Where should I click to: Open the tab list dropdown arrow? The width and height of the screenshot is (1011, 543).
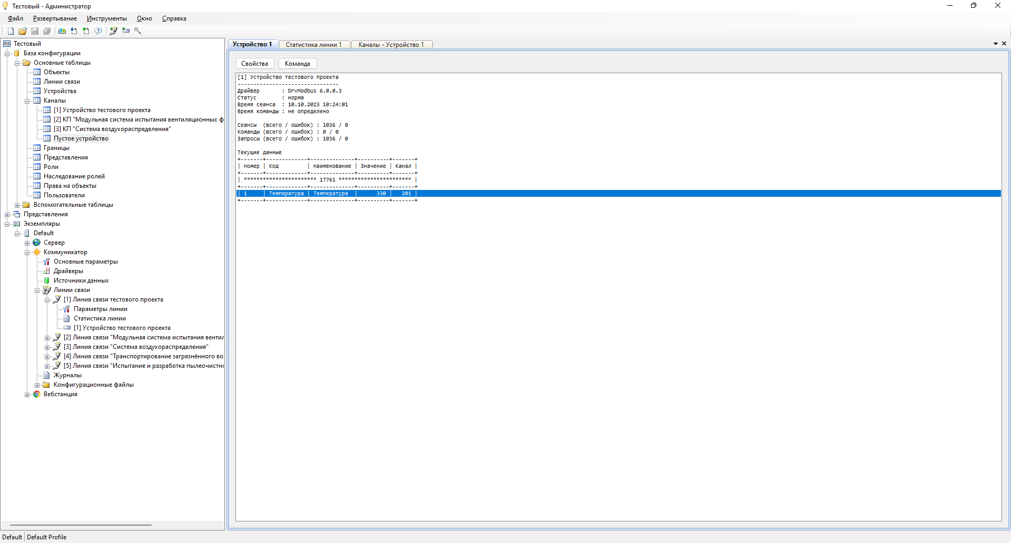tap(995, 44)
